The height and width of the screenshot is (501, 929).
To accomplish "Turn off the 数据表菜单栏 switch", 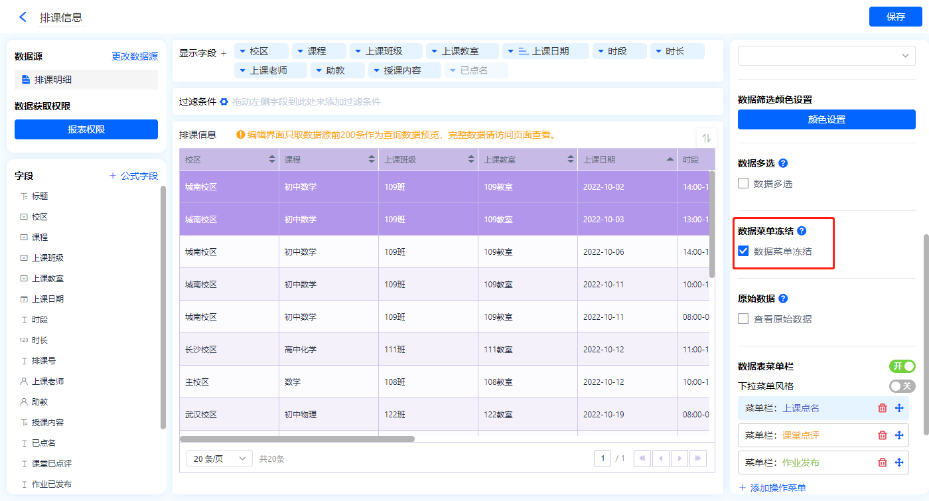I will [x=902, y=366].
